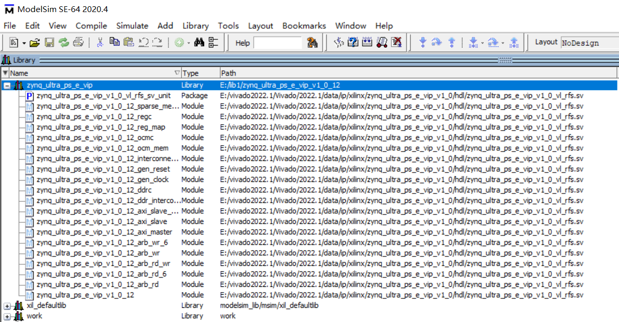Open the Bookmarks menu
Viewport: 619px width, 322px height.
(x=304, y=26)
